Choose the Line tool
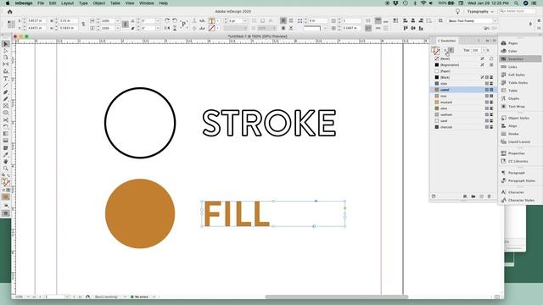Screen dimensions: 543x305 6,86
